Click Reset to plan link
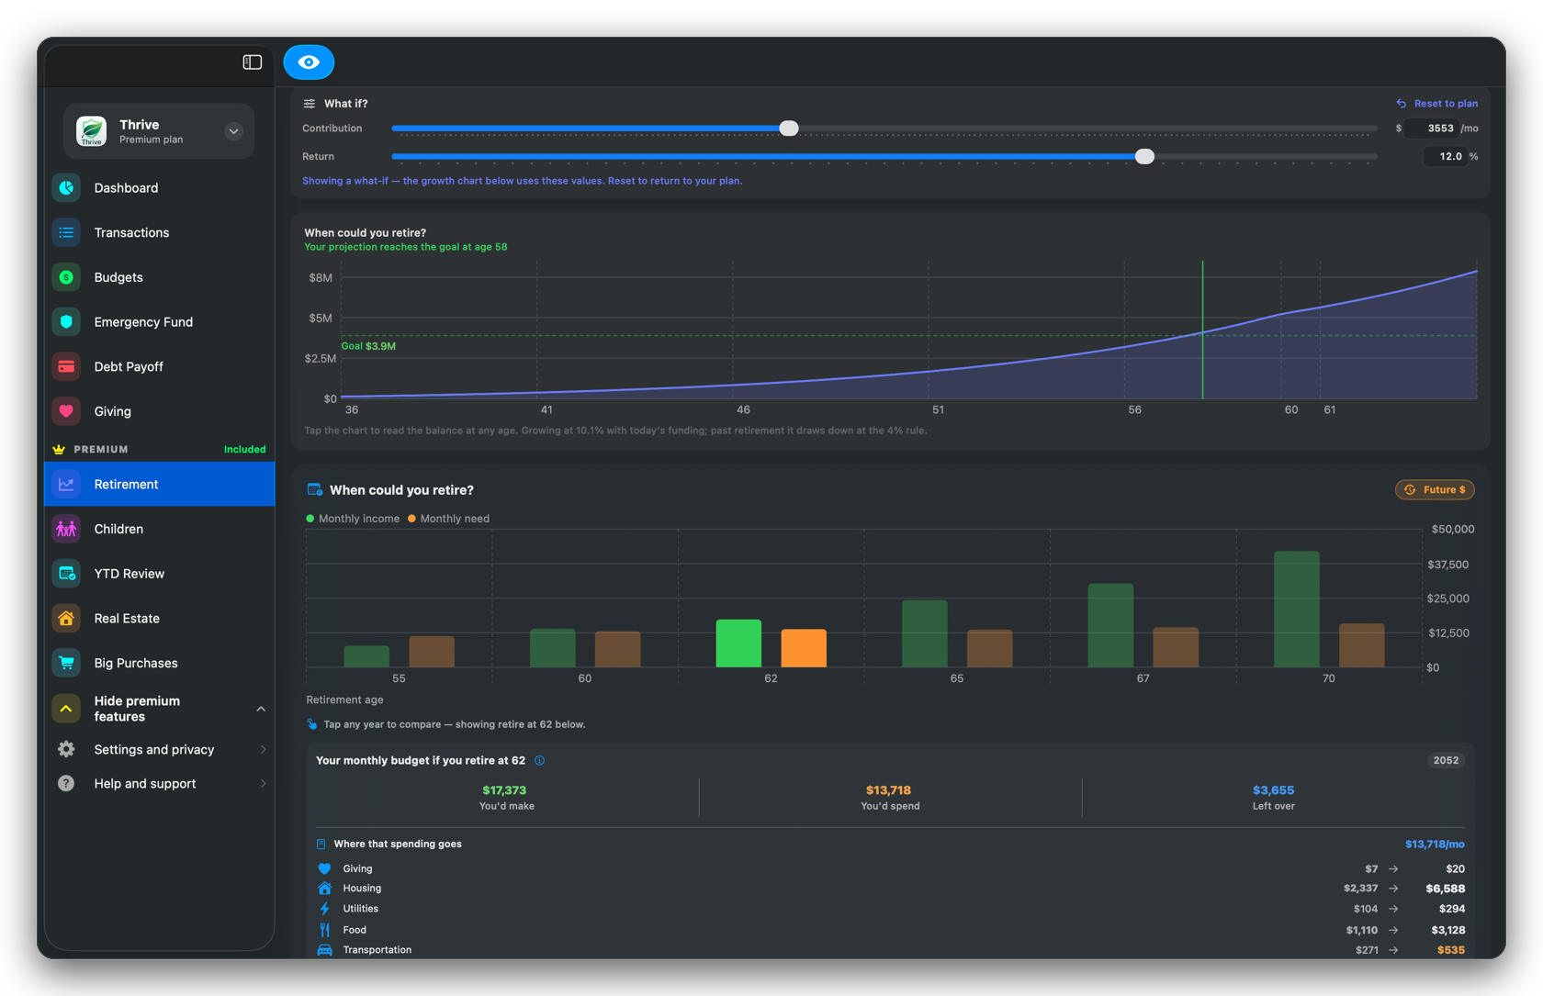The height and width of the screenshot is (996, 1543). click(x=1437, y=104)
